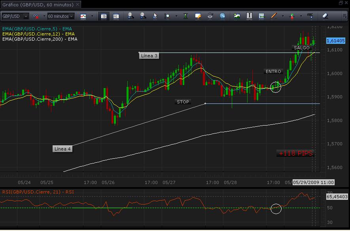This screenshot has width=350, height=231.
Task: Select the cursor pointer tool
Action: [x=155, y=16]
